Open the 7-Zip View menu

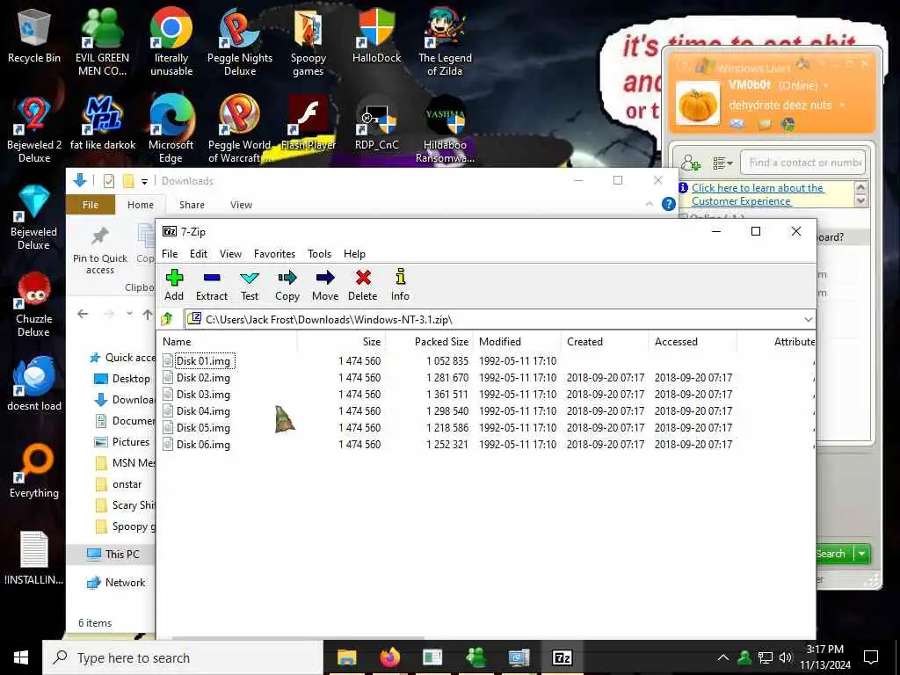(x=230, y=254)
